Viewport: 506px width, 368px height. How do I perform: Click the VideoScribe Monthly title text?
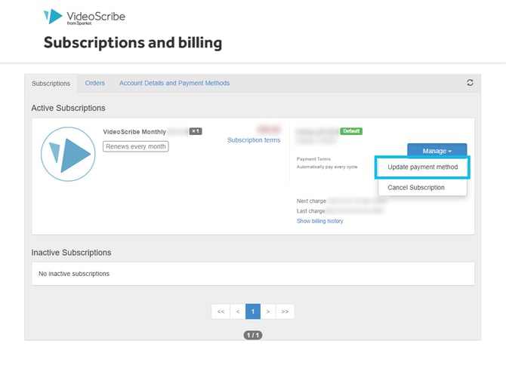[134, 132]
